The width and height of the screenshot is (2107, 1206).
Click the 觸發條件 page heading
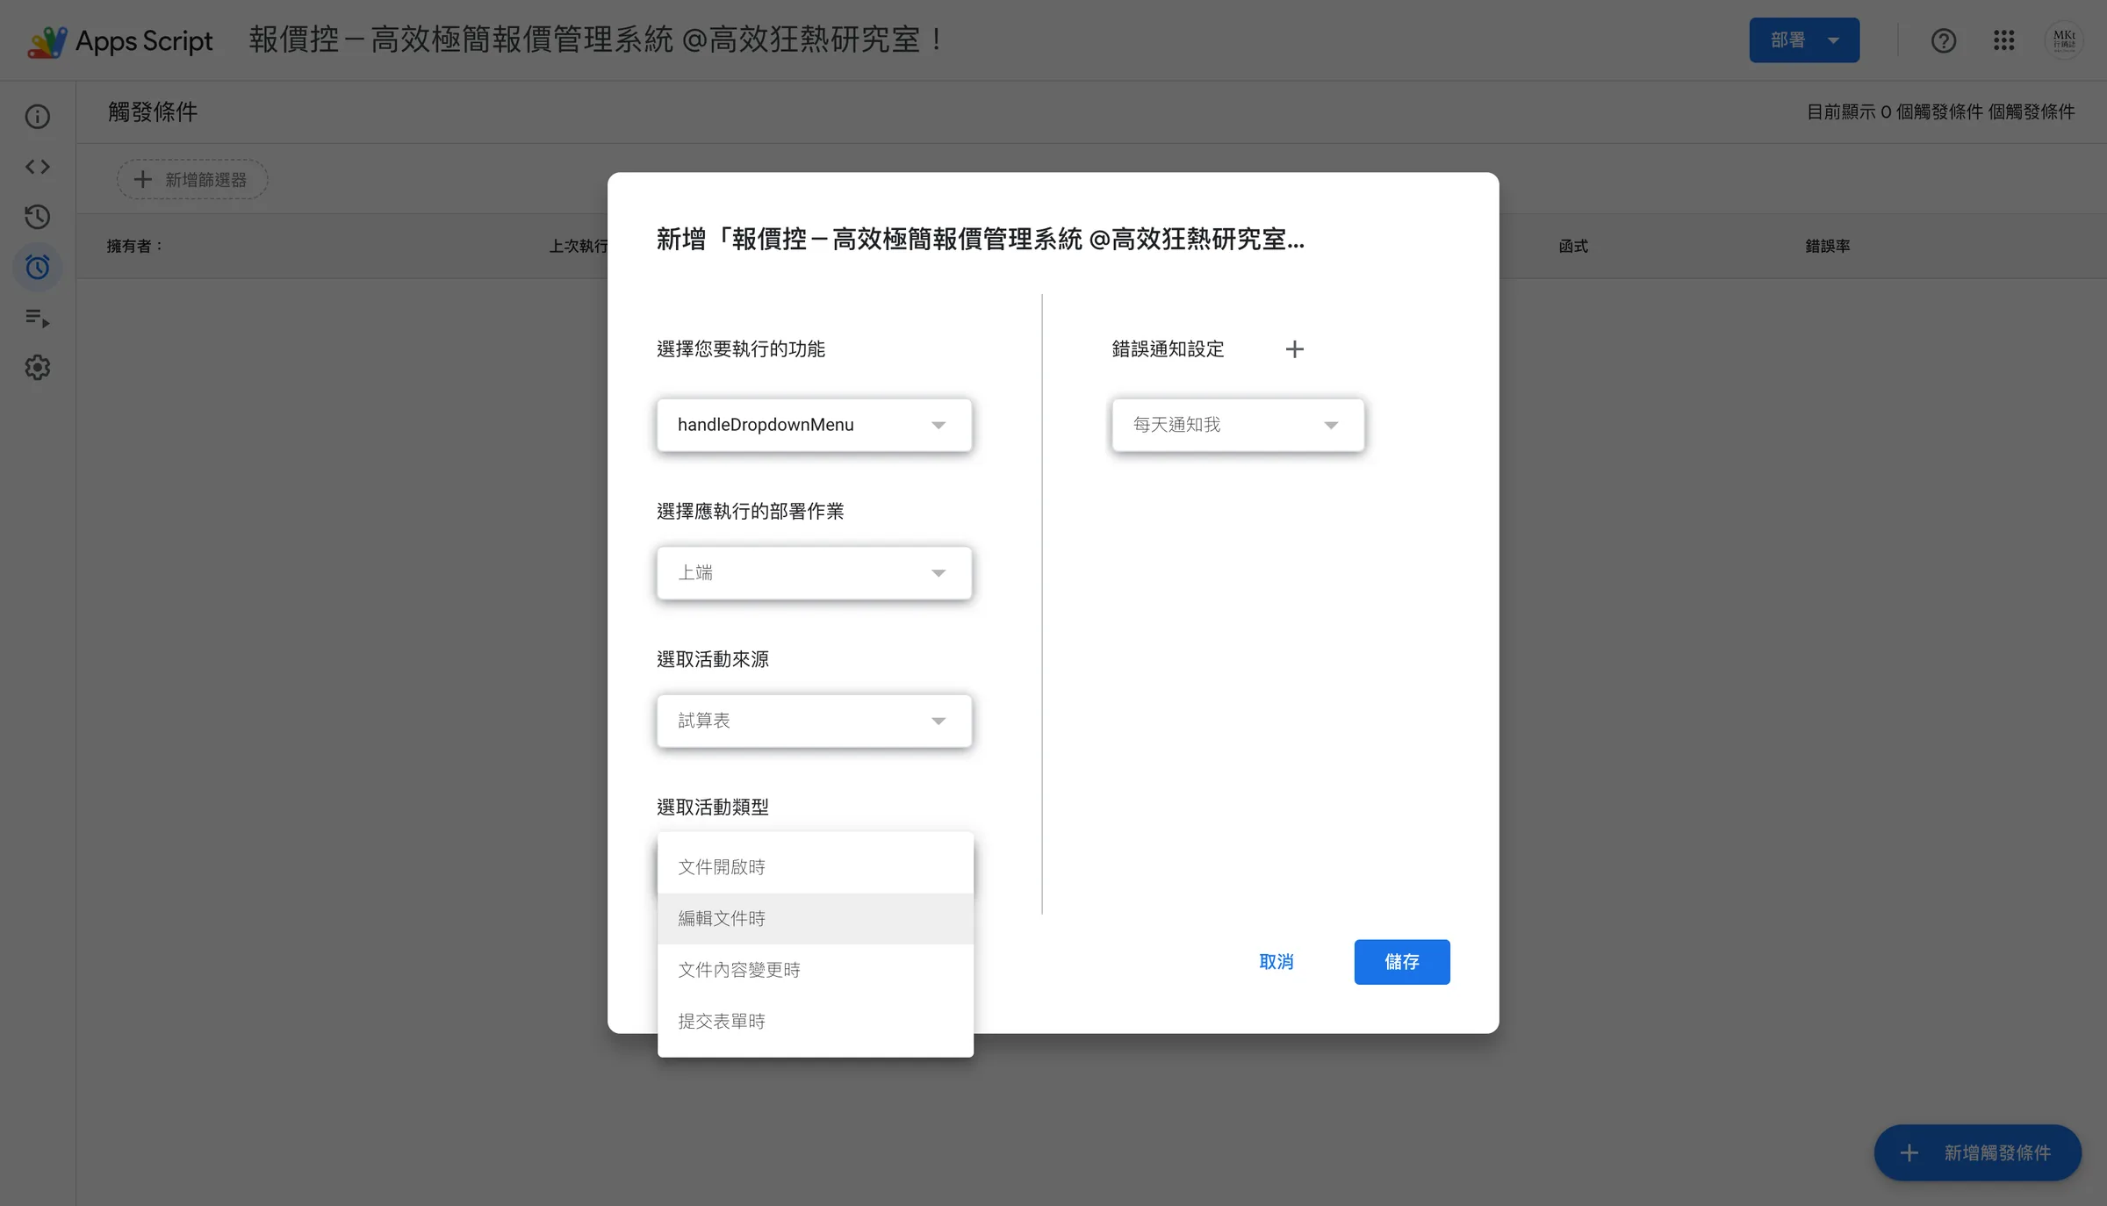coord(153,111)
